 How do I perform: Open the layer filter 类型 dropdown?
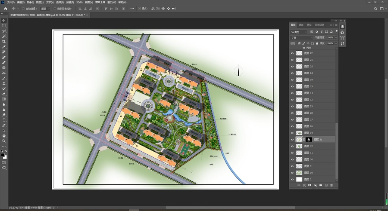[299, 32]
